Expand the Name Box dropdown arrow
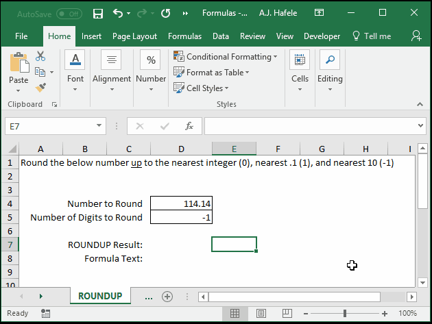The width and height of the screenshot is (432, 324). [x=99, y=125]
